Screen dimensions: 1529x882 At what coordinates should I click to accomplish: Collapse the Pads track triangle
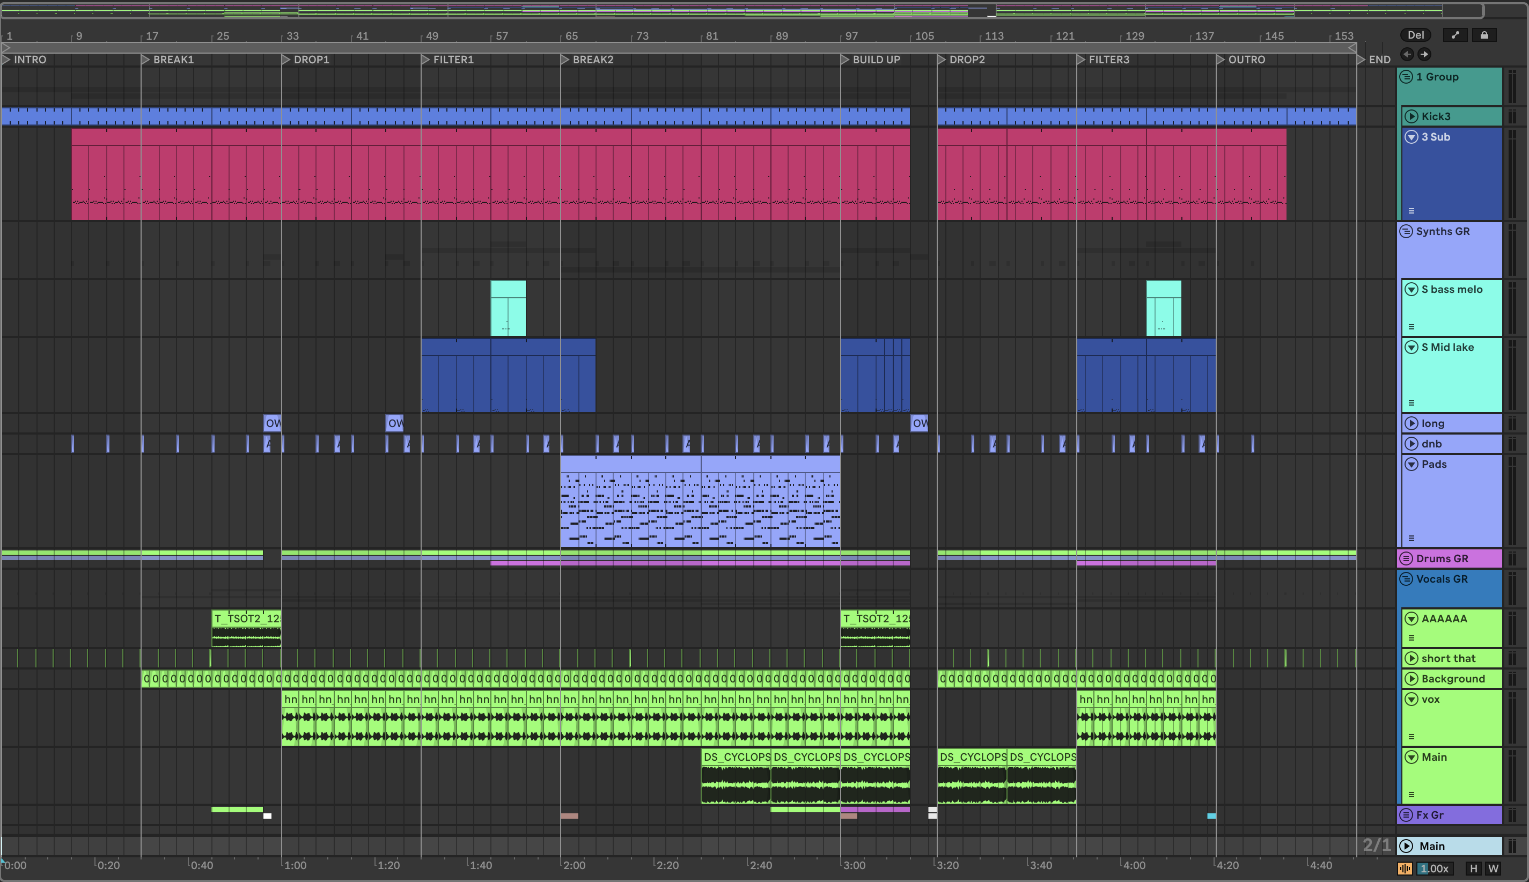(x=1412, y=465)
